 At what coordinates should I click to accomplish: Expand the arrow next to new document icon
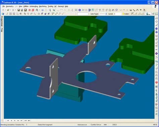click(x=5, y=10)
